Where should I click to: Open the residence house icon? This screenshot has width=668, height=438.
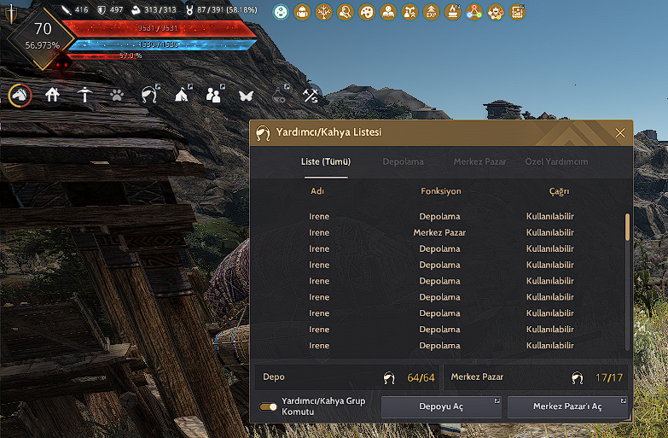pyautogui.click(x=52, y=94)
